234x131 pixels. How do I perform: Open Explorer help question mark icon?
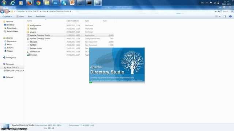[x=230, y=16]
